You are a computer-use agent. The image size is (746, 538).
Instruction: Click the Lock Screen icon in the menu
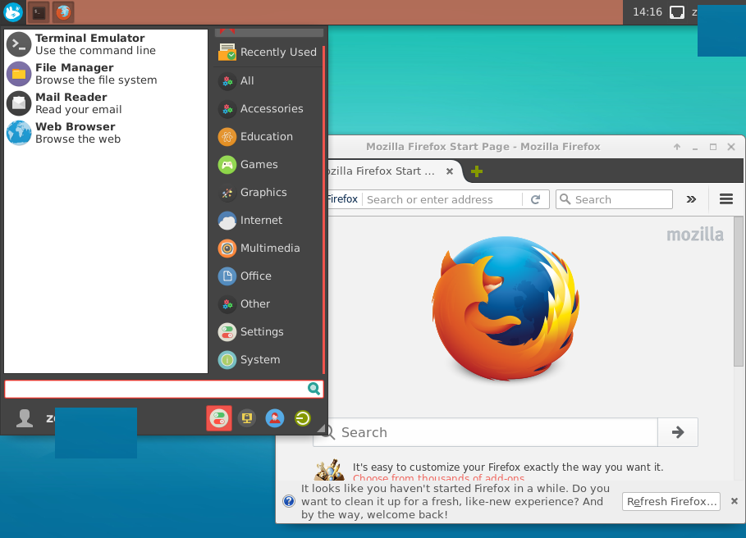(x=247, y=418)
